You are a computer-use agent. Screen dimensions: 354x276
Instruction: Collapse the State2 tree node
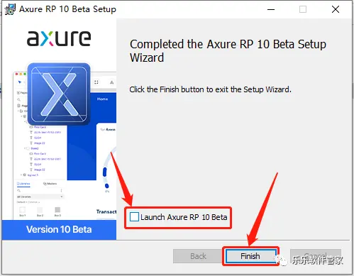26,148
